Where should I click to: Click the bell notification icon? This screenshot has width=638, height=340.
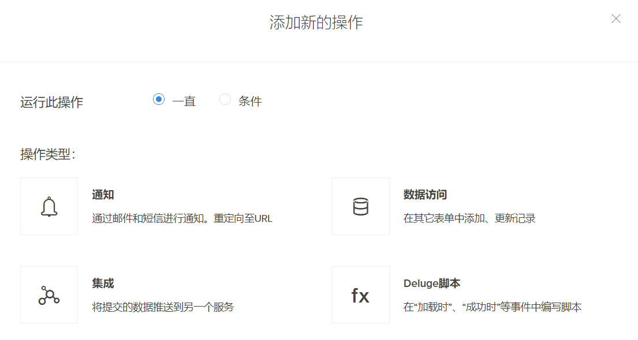pyautogui.click(x=49, y=206)
